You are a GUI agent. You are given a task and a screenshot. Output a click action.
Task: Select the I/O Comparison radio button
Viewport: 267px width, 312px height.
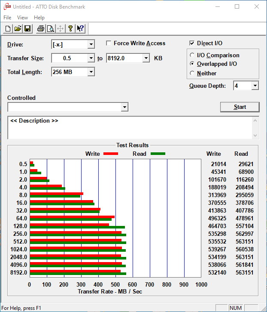tap(192, 55)
